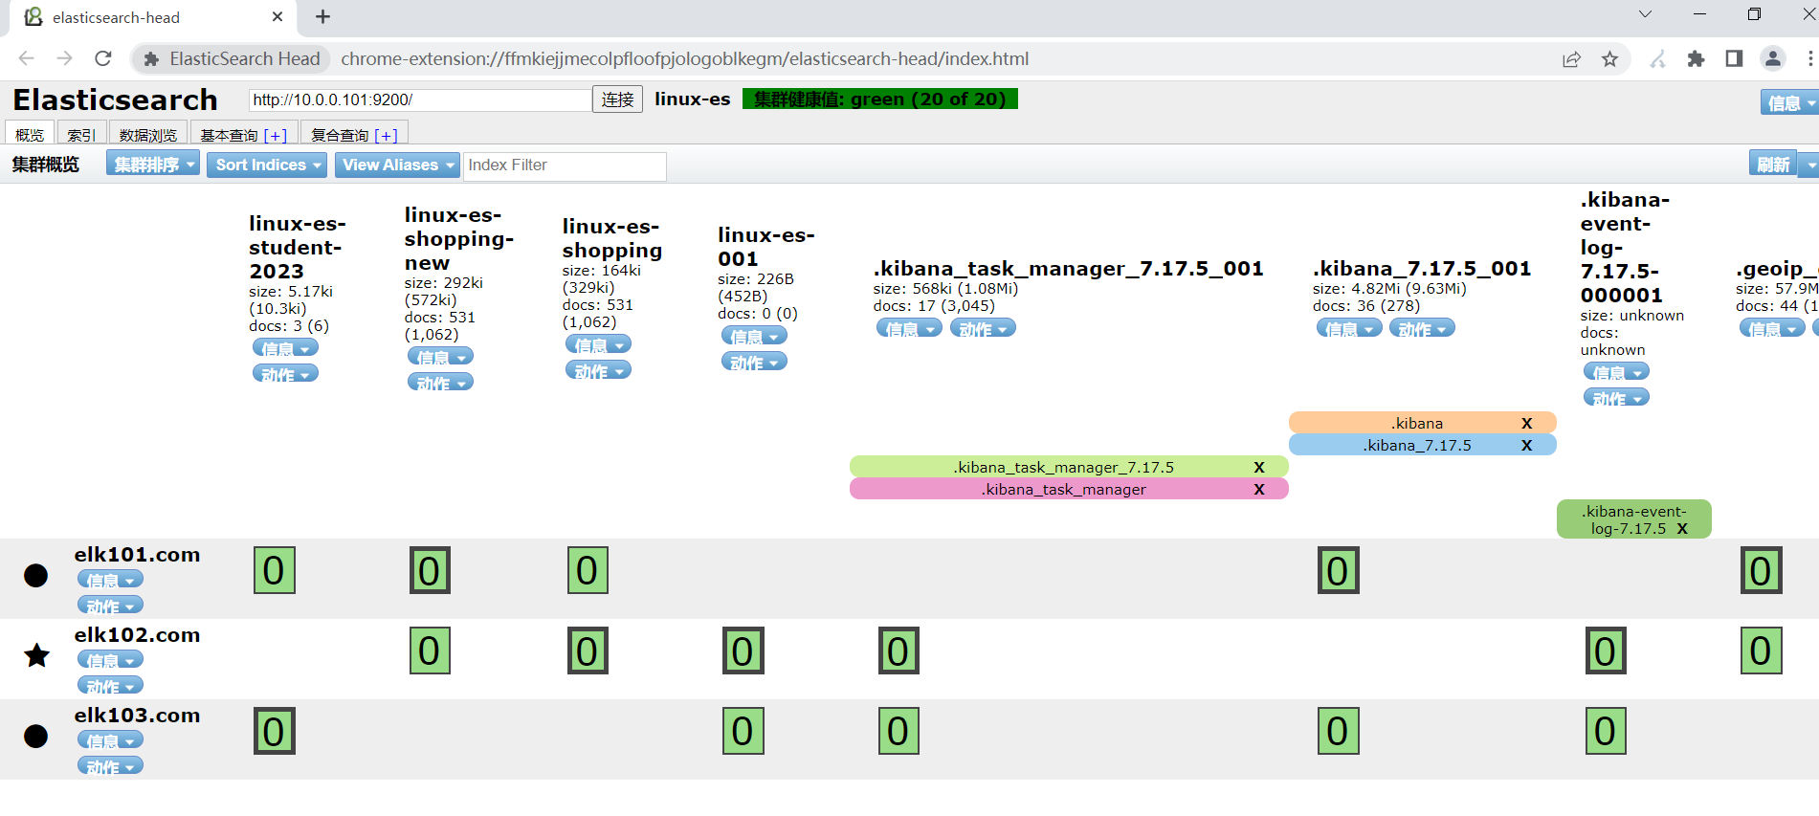Expand 动作 for linux-es-student-2023 index
Viewport: 1819px width, 816px height.
click(x=285, y=374)
